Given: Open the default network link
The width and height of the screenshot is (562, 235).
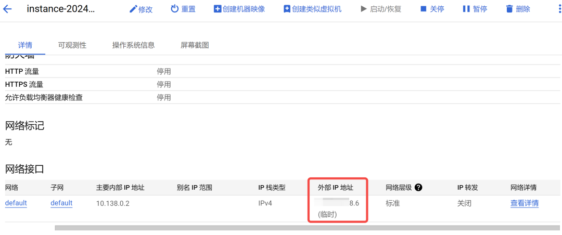Looking at the screenshot, I should 16,203.
